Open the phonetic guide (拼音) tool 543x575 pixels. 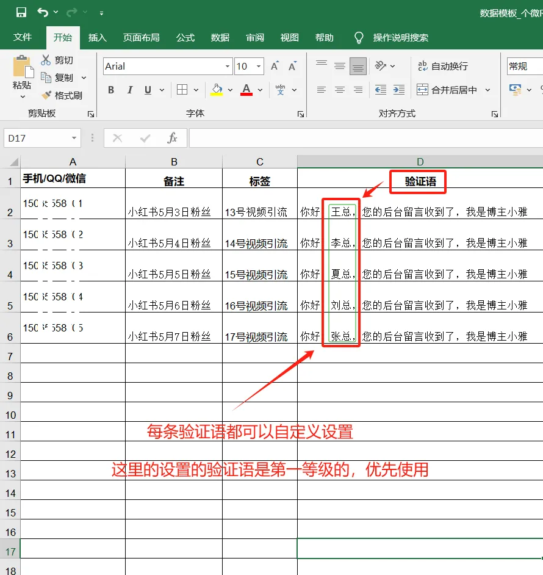279,89
